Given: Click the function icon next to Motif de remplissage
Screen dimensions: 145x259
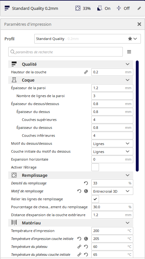Looking at the screenshot, I should pos(86,191).
